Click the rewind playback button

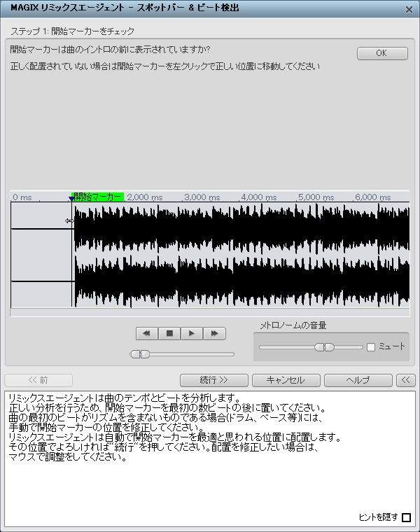(147, 333)
